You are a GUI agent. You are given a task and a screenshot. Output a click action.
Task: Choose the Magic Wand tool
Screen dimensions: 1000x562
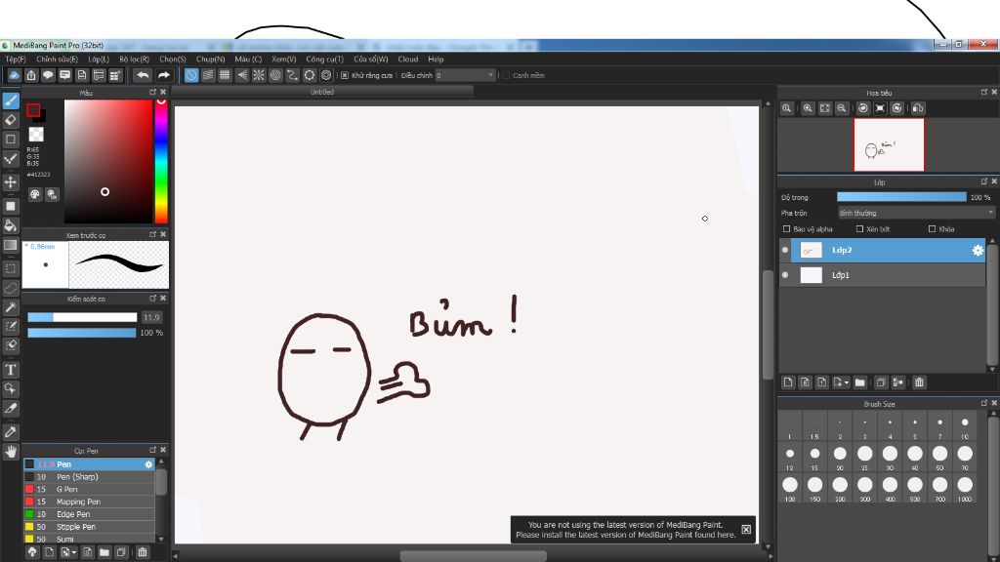click(11, 307)
